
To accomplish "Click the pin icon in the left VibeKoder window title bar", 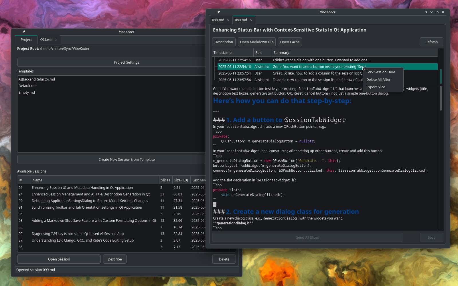I will (24, 32).
